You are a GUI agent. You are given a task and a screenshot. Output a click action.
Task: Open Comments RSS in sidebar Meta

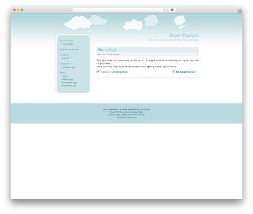(69, 82)
